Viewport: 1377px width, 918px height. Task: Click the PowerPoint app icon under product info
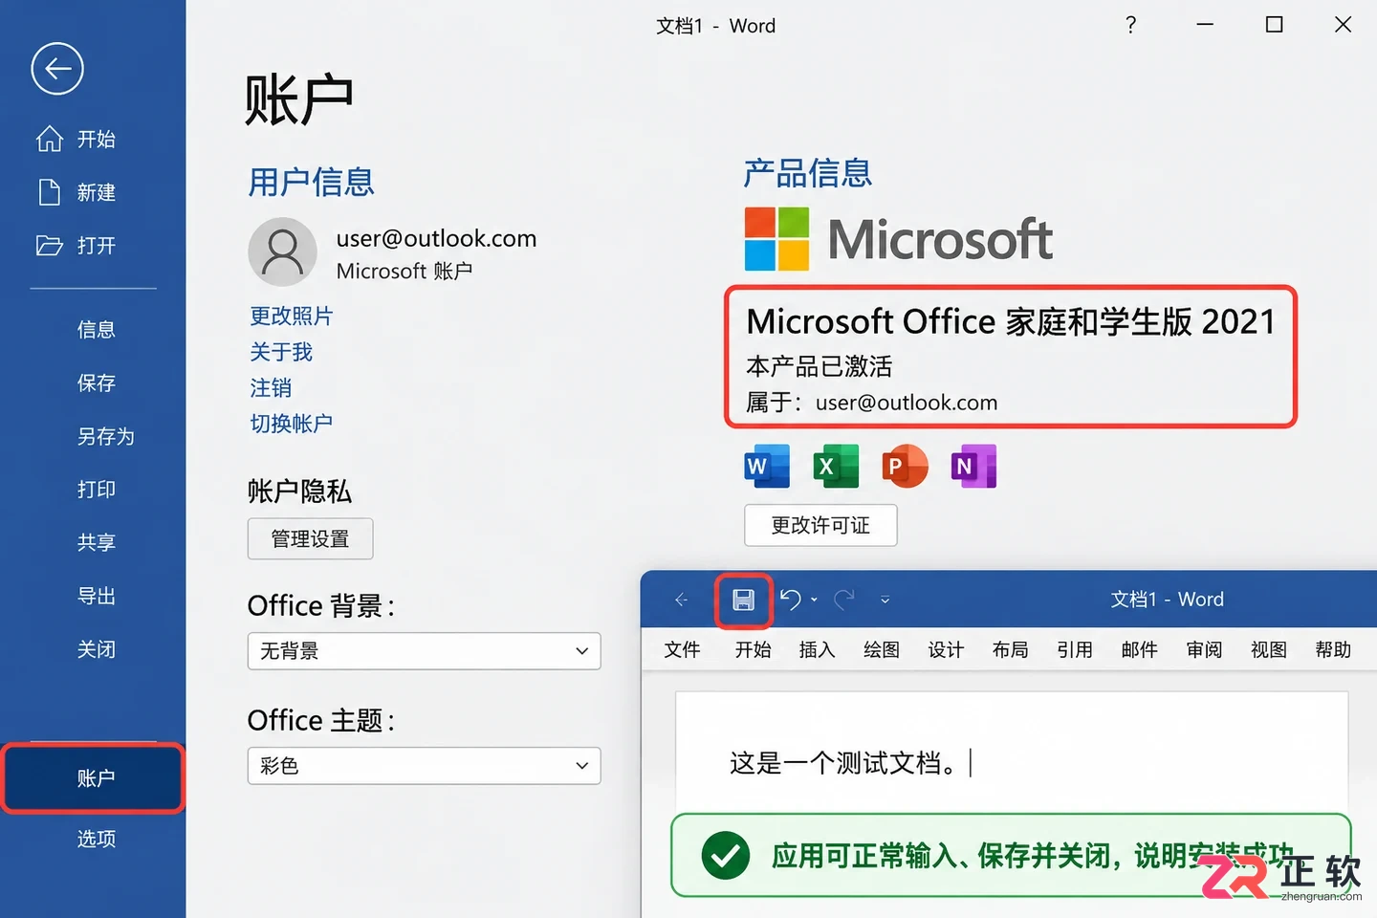pyautogui.click(x=905, y=467)
